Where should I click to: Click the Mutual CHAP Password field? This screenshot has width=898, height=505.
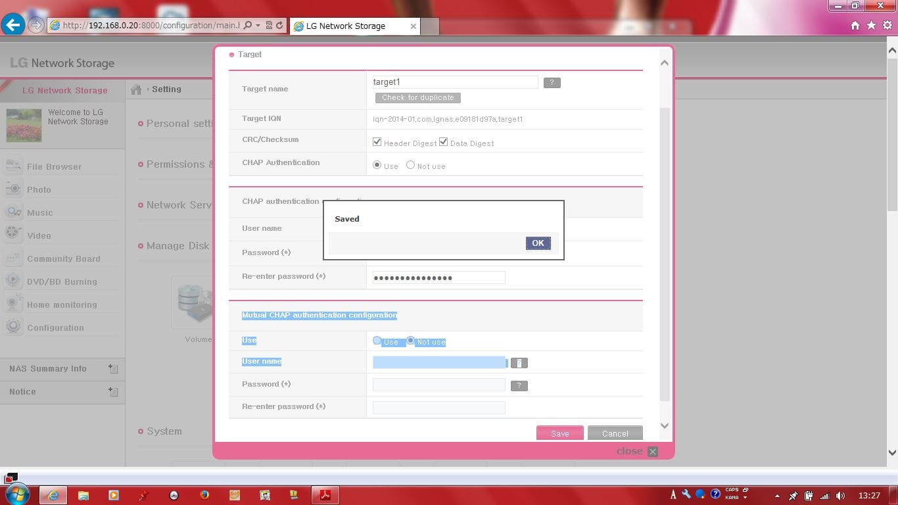click(438, 385)
